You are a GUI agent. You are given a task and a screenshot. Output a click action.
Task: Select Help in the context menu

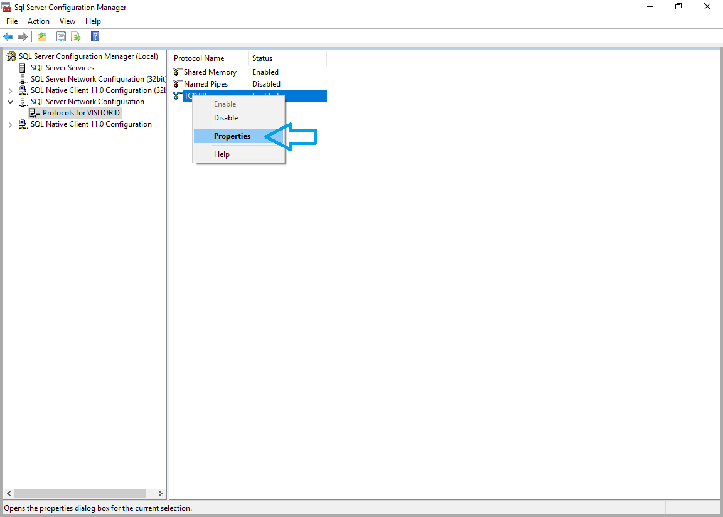coord(222,154)
